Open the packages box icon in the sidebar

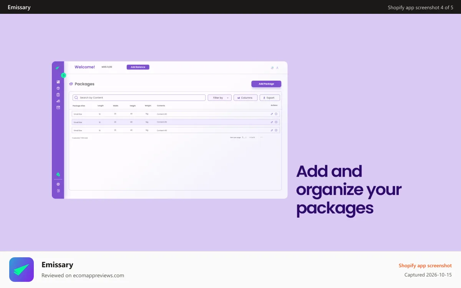58,88
